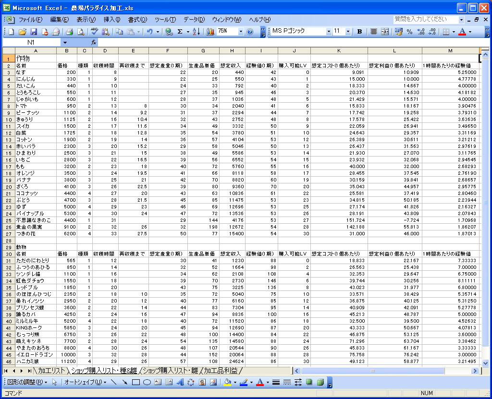492x399 pixels.
Task: Open the Dash Style options
Action: pos(287,382)
